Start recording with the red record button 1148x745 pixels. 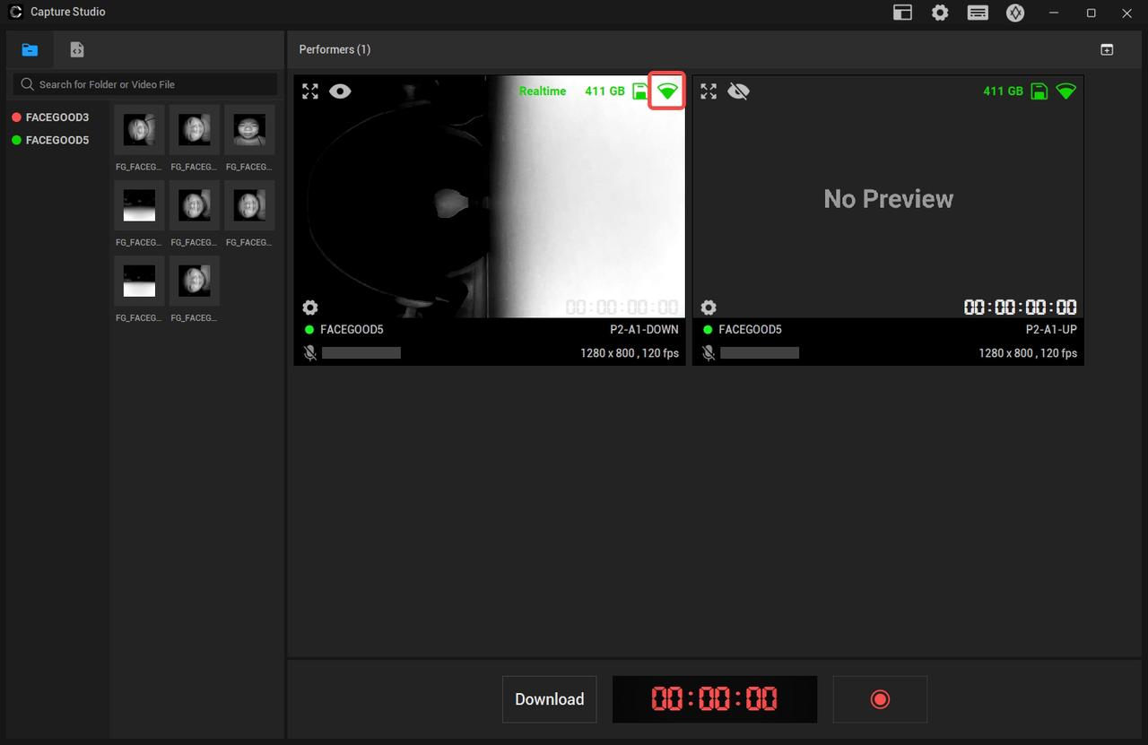tap(880, 699)
